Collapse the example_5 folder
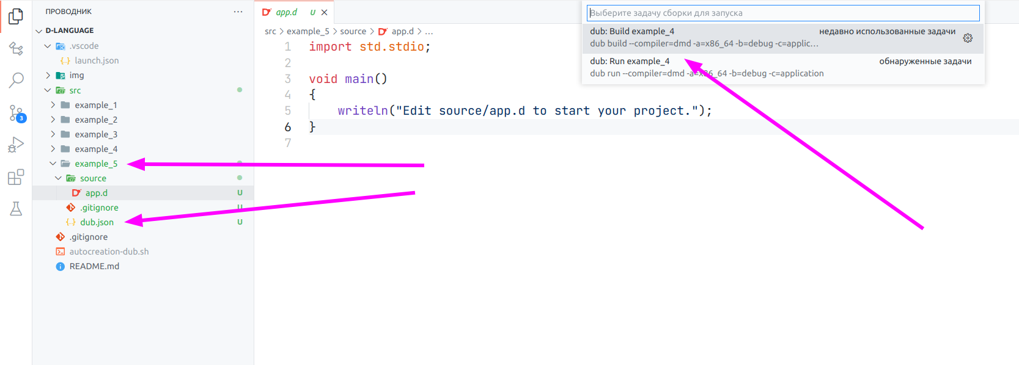Image resolution: width=1019 pixels, height=365 pixels. [53, 164]
